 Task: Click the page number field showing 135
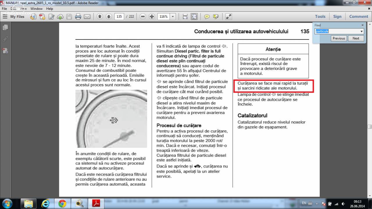(119, 17)
